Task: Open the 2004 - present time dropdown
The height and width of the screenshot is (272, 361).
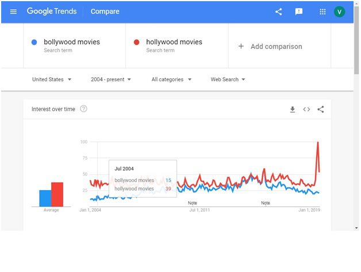Action: click(x=111, y=80)
